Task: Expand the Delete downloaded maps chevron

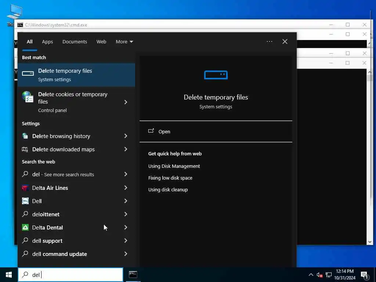Action: coord(126,149)
